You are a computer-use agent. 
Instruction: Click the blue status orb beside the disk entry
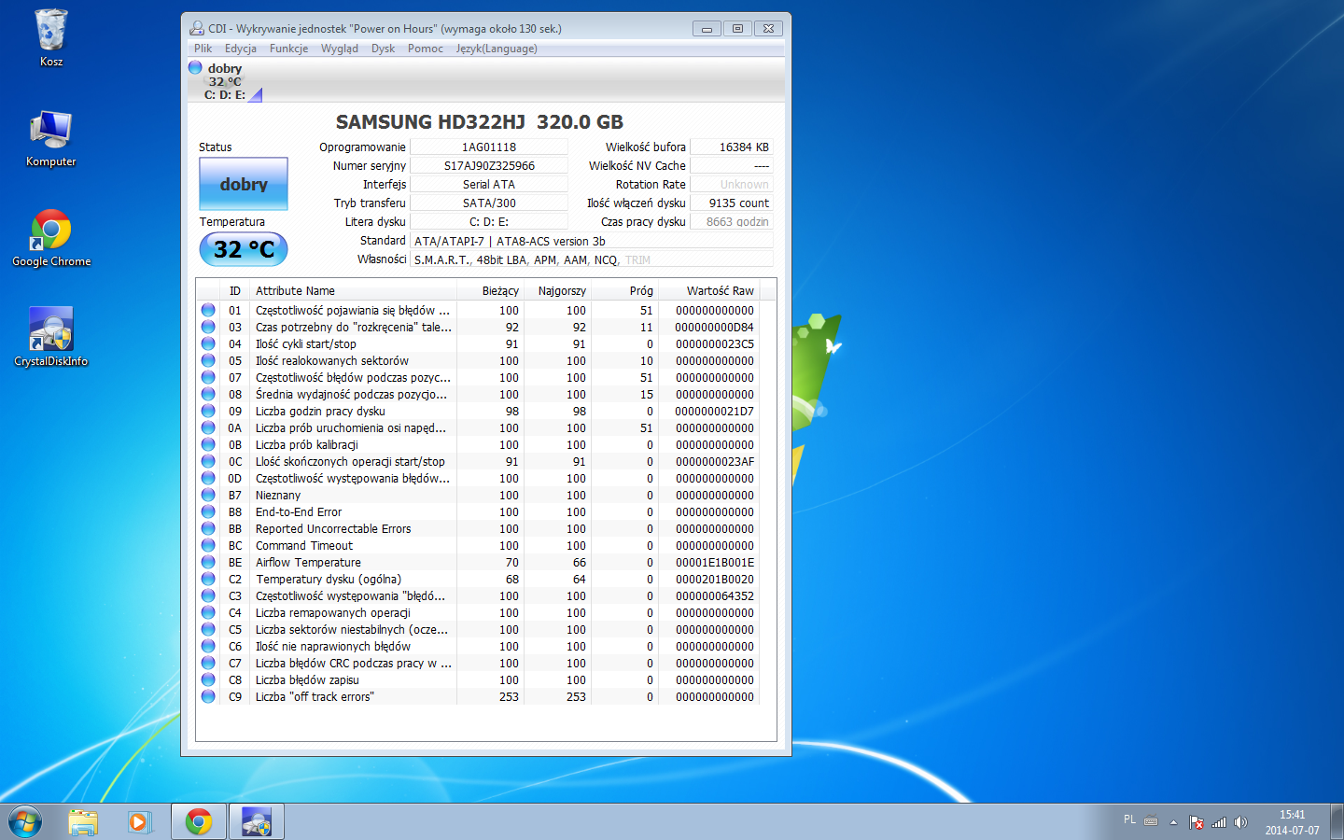coord(195,67)
